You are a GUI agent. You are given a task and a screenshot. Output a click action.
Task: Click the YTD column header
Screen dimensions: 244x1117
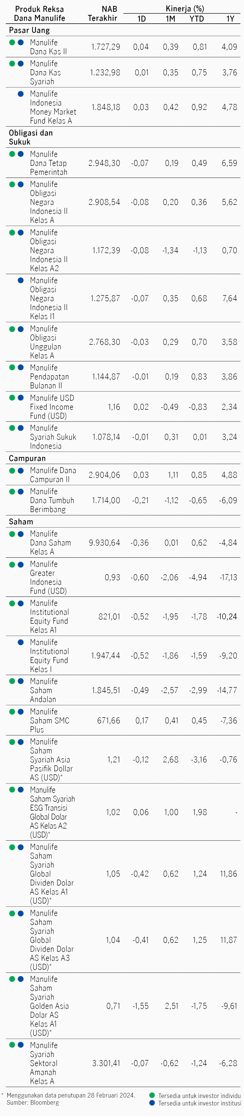(197, 19)
